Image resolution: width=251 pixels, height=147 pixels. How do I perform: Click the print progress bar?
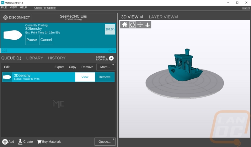[58, 50]
